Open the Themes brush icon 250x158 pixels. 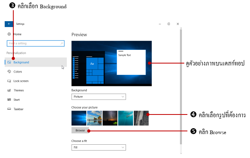pos(9,90)
